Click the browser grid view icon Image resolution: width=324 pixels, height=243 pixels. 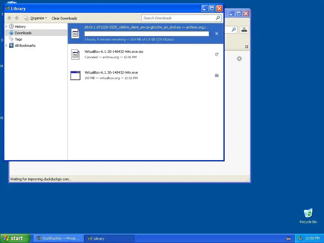point(247,47)
